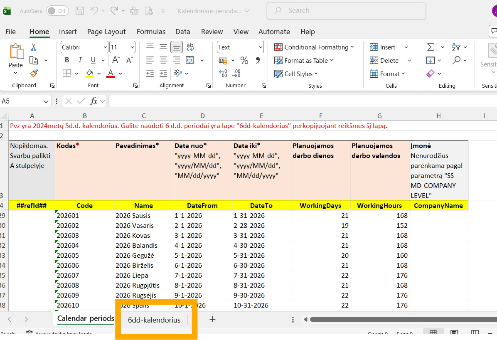Click the Find & Select magnifier icon
Screen dimensions: 497x340
point(456,60)
